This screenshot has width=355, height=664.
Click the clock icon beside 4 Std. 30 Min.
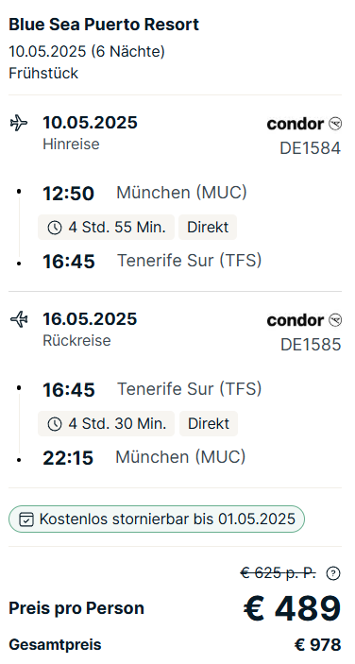pos(55,424)
